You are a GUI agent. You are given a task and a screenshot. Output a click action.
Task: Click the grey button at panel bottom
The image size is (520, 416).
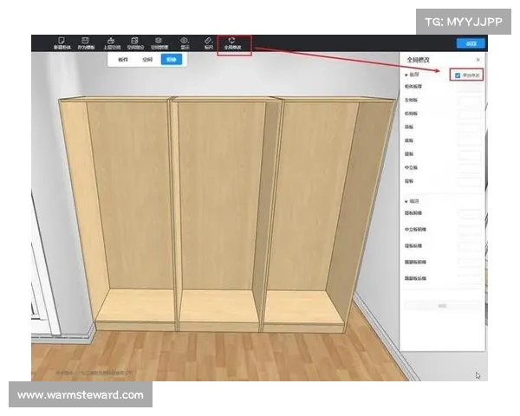click(441, 306)
